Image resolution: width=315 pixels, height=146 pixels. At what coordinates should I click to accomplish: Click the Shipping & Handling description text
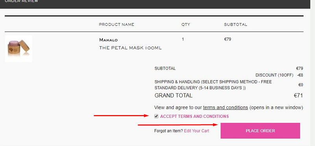pos(213,85)
